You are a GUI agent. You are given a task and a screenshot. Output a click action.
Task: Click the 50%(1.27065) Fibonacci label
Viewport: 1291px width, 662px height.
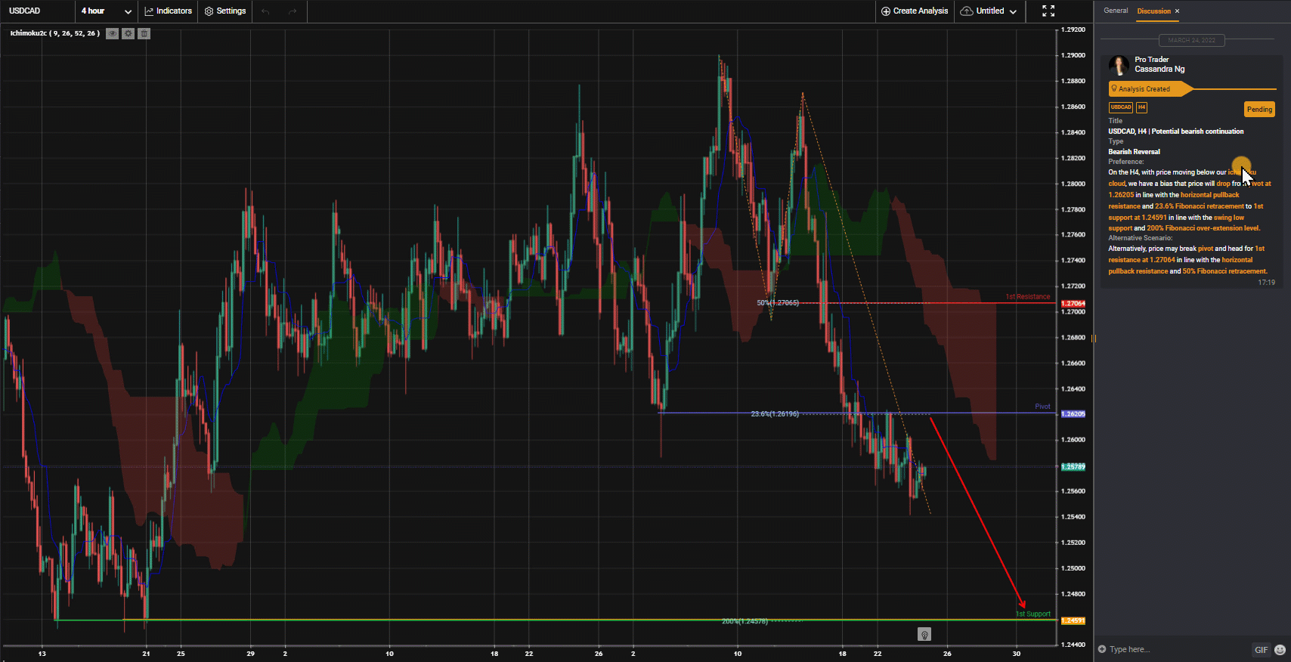click(x=778, y=303)
